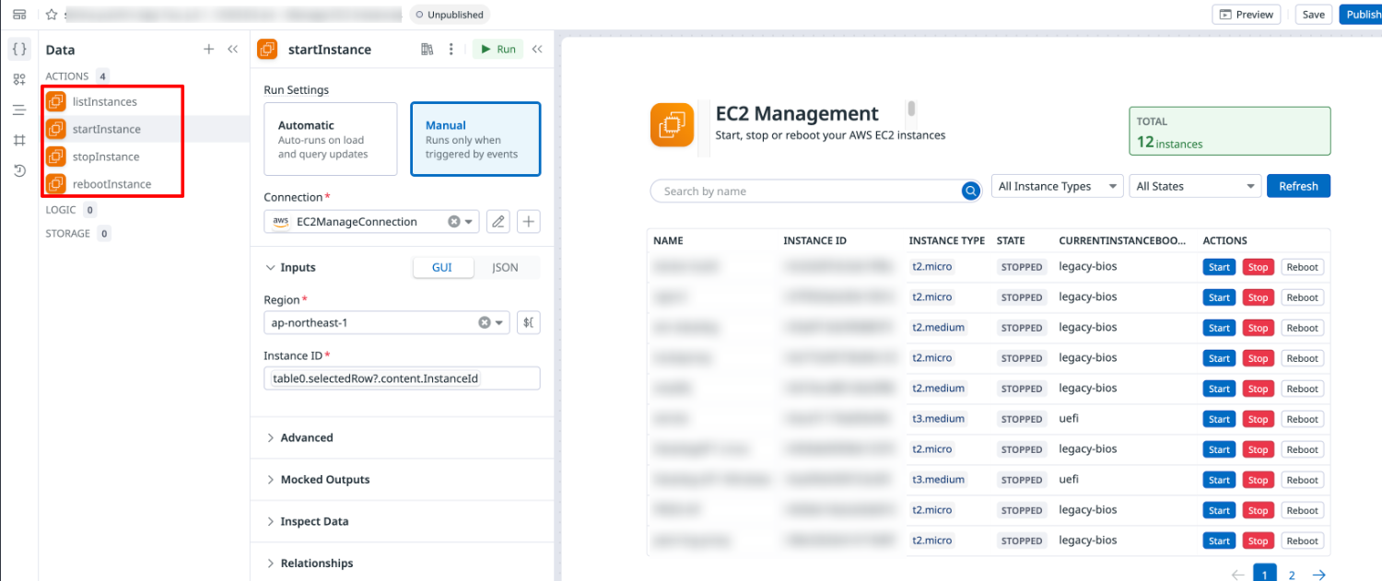Collapse the Data panel with double chevron

tap(232, 50)
